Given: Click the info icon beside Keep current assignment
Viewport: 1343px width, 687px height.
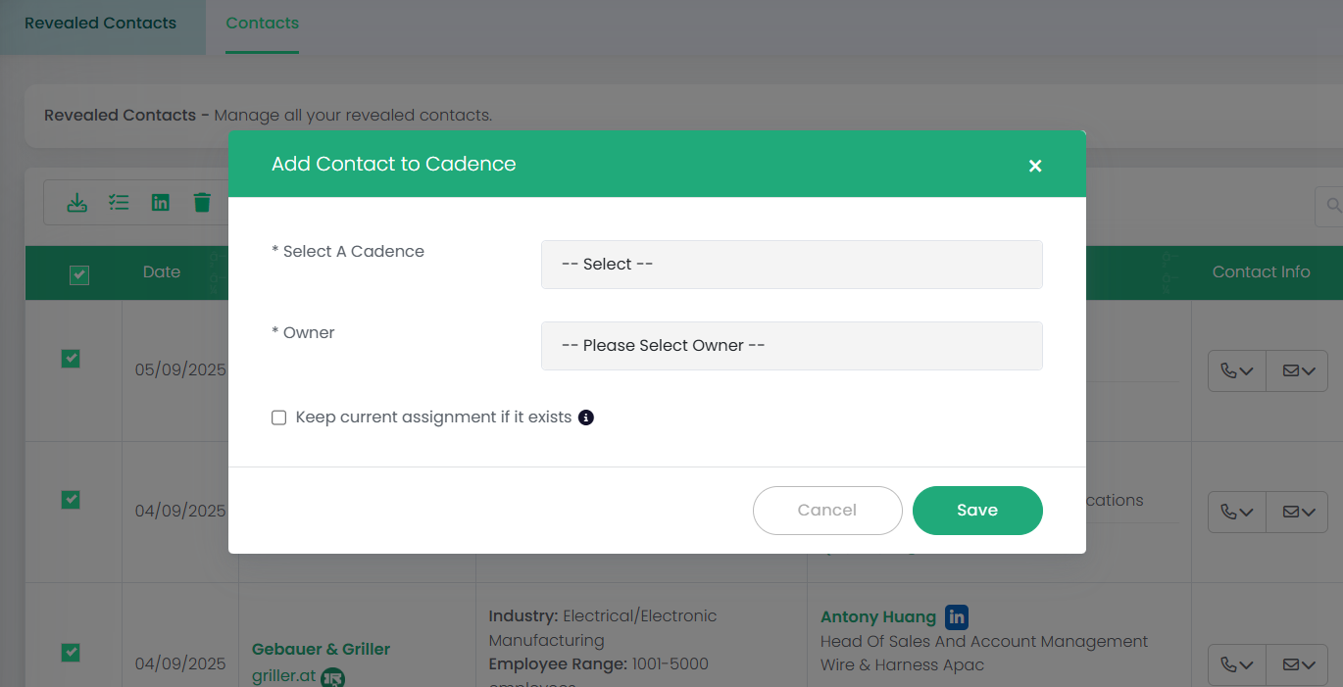Looking at the screenshot, I should tap(586, 417).
